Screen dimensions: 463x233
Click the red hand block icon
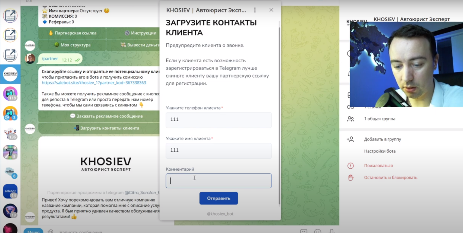(351, 177)
